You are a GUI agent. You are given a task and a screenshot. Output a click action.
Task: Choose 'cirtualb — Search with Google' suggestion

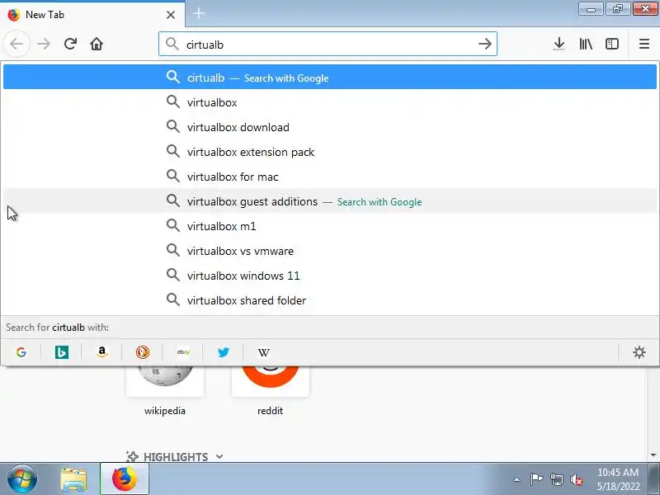coord(329,77)
